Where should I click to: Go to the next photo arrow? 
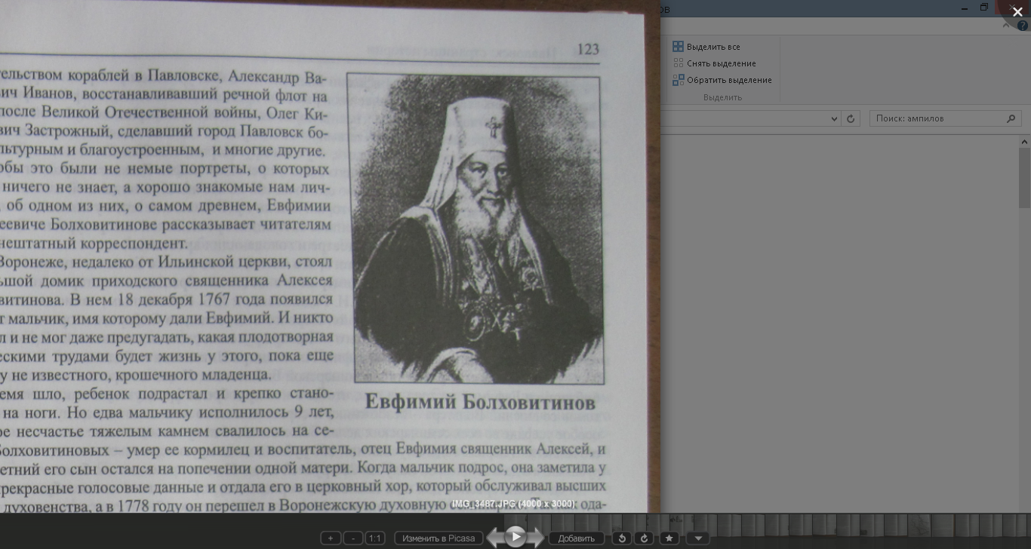[536, 537]
